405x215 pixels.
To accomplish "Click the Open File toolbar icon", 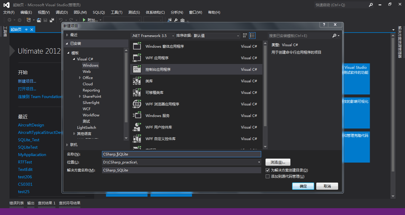I will [39, 20].
